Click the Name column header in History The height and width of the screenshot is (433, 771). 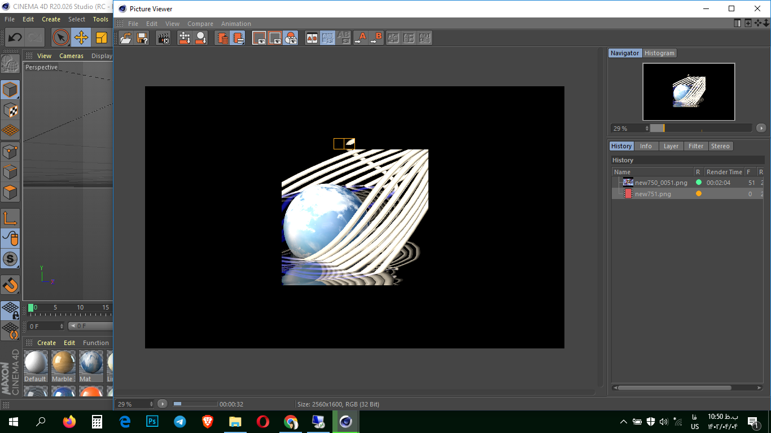653,172
